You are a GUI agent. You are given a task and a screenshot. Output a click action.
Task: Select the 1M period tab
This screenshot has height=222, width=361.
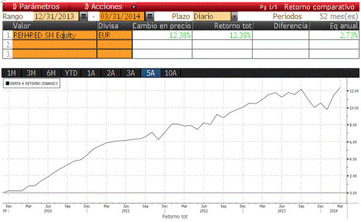12,73
